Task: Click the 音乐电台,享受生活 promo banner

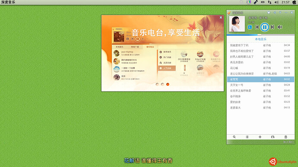Action: coord(165,33)
